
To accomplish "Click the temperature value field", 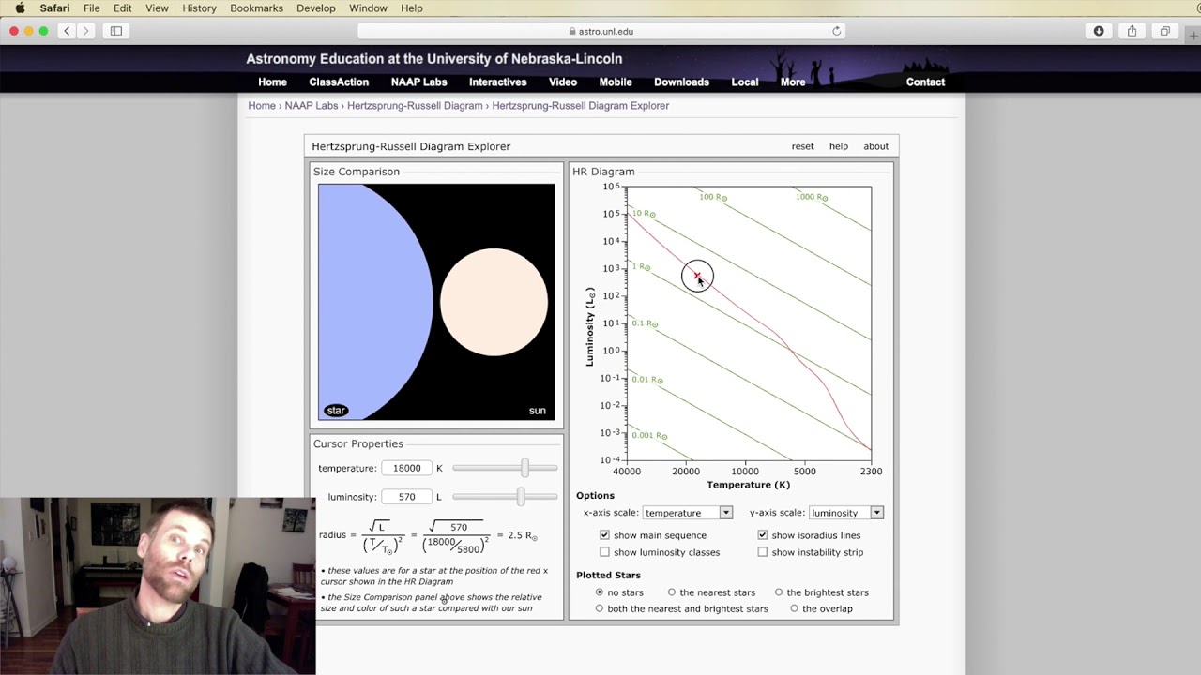I will 407,468.
